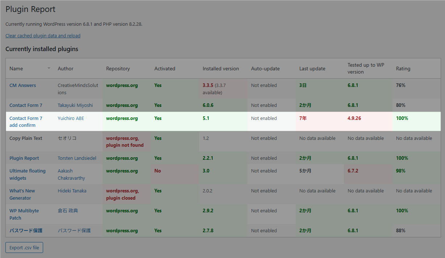Click tested version 6.7.2 cell

point(368,174)
